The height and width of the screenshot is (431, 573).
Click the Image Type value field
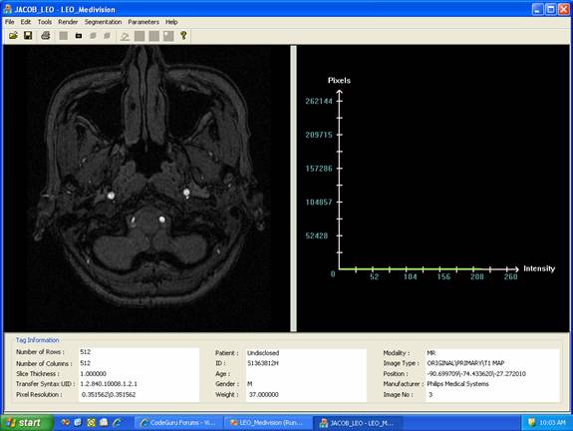tap(492, 363)
